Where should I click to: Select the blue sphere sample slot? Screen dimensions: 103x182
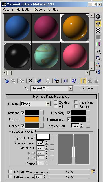pos(17,28)
